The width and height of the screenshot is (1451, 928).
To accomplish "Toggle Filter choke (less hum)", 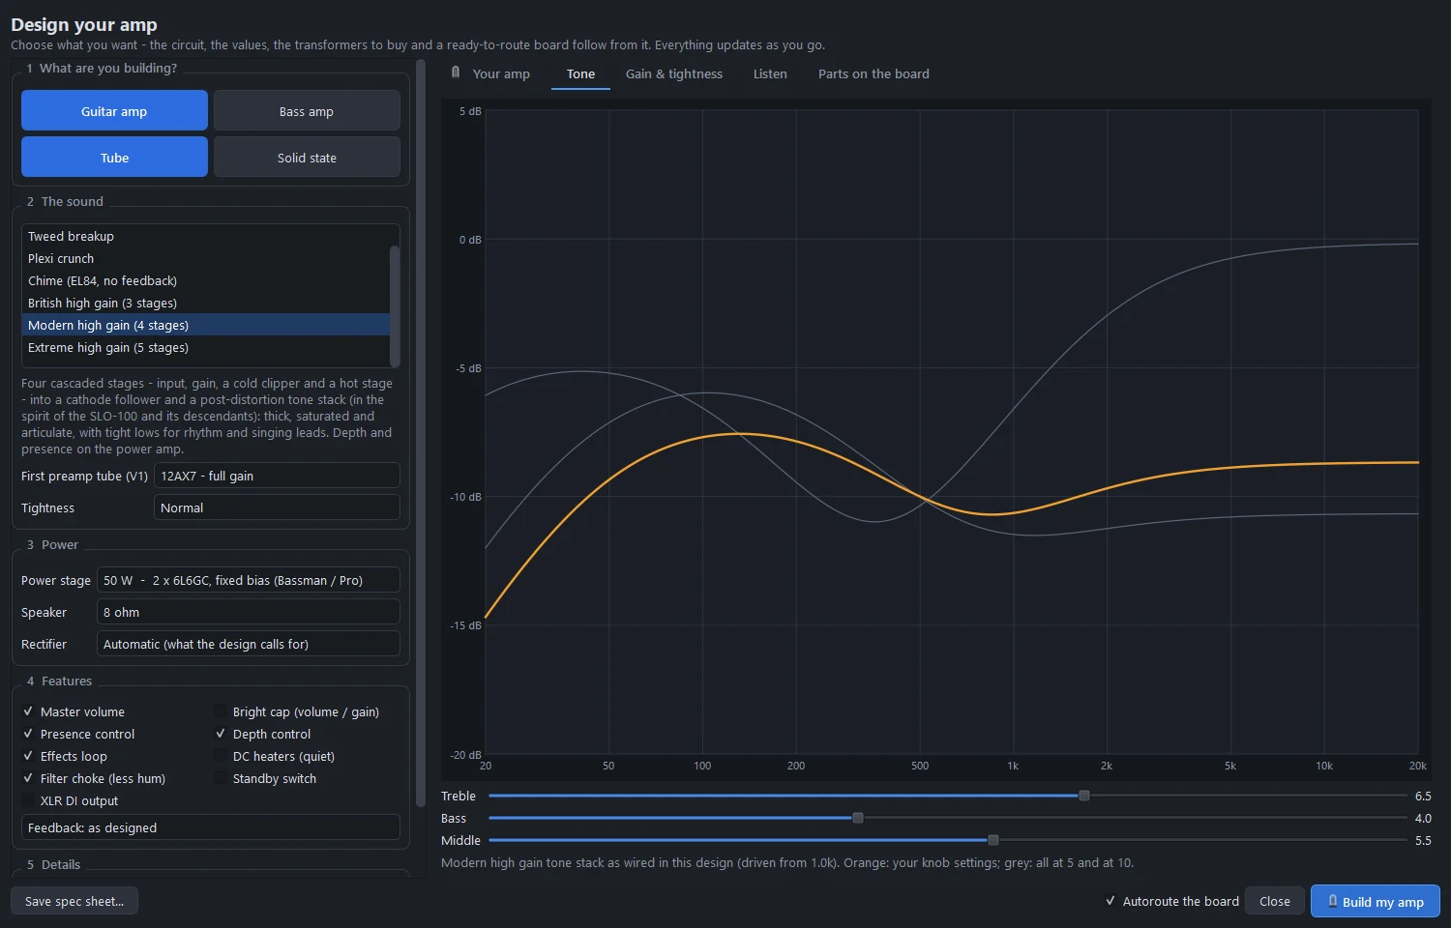I will pos(28,778).
